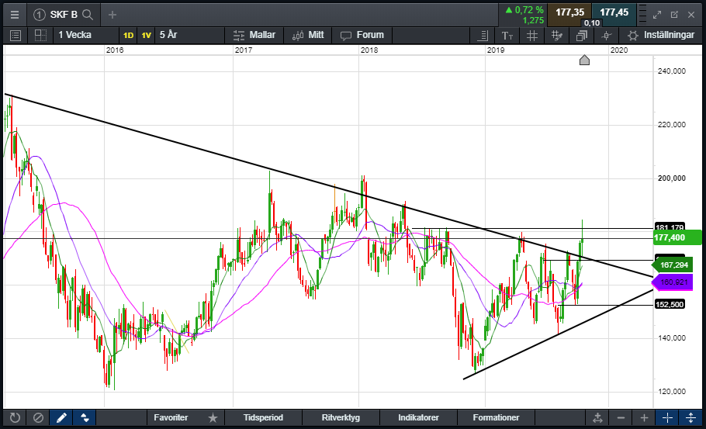
Task: Click the search magnifier next to SKF B
Action: point(88,14)
